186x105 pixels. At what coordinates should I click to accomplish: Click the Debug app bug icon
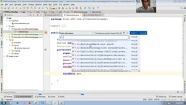(x=63, y=8)
